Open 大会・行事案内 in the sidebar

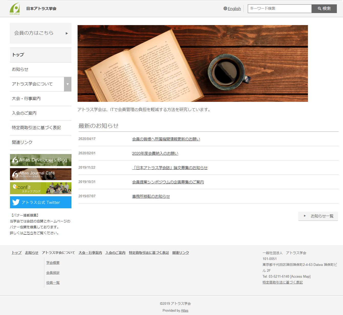[x=26, y=99]
